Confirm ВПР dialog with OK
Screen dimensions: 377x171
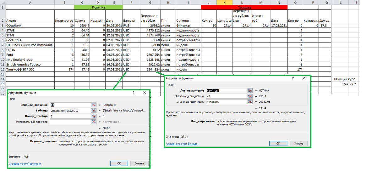[119, 163]
